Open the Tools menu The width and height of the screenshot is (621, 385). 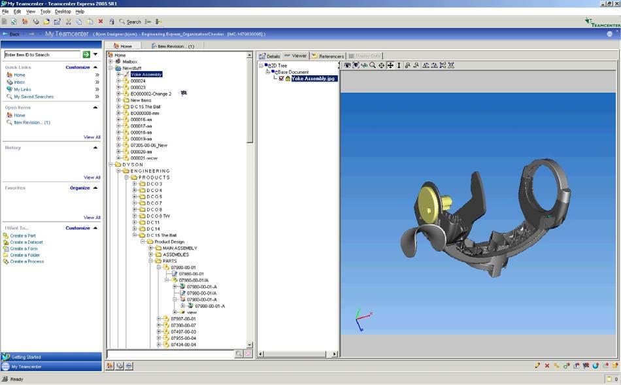tap(45, 12)
